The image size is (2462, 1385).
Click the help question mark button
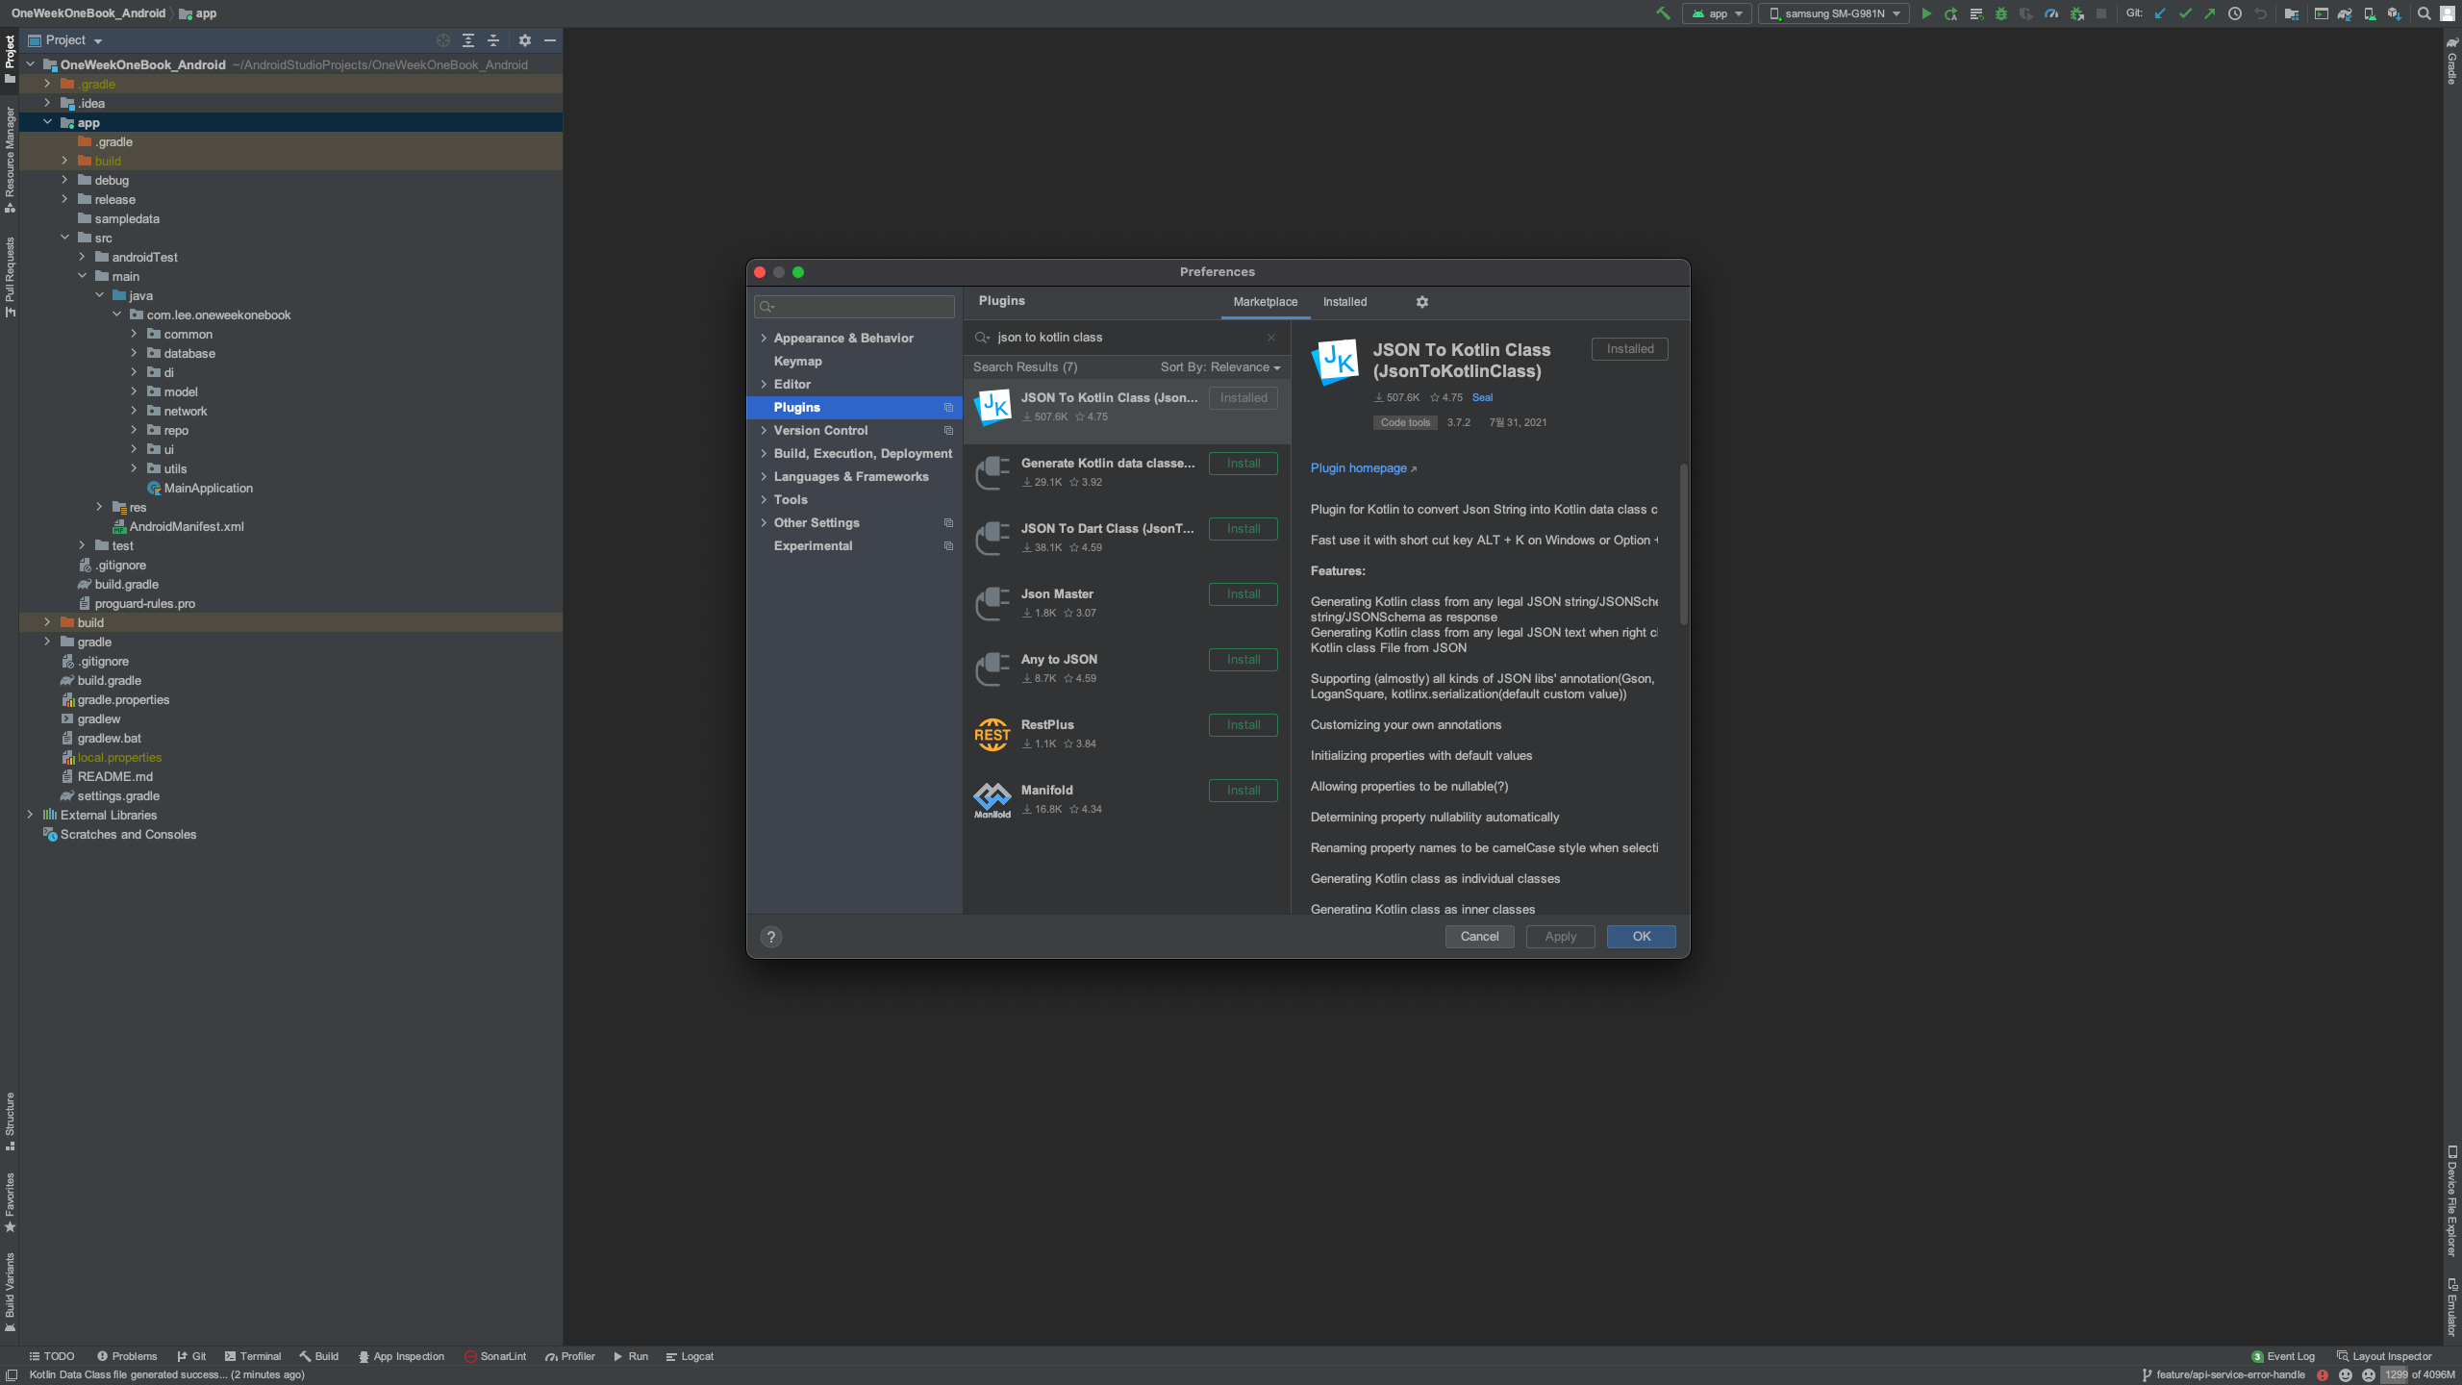770,937
